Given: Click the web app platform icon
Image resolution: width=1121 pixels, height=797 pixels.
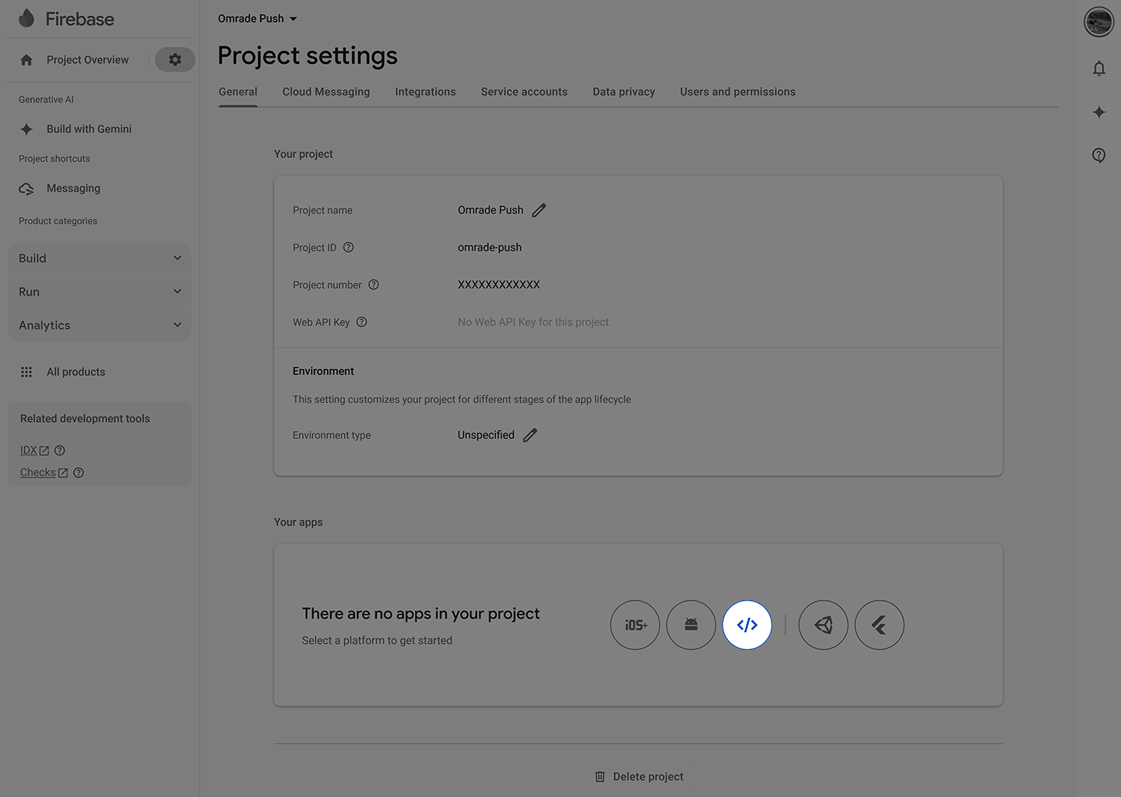Looking at the screenshot, I should pos(747,625).
